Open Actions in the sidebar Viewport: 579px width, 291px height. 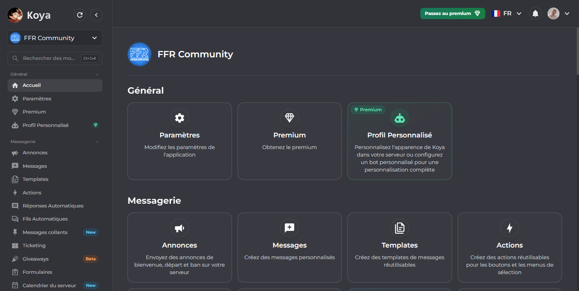[x=55, y=193]
